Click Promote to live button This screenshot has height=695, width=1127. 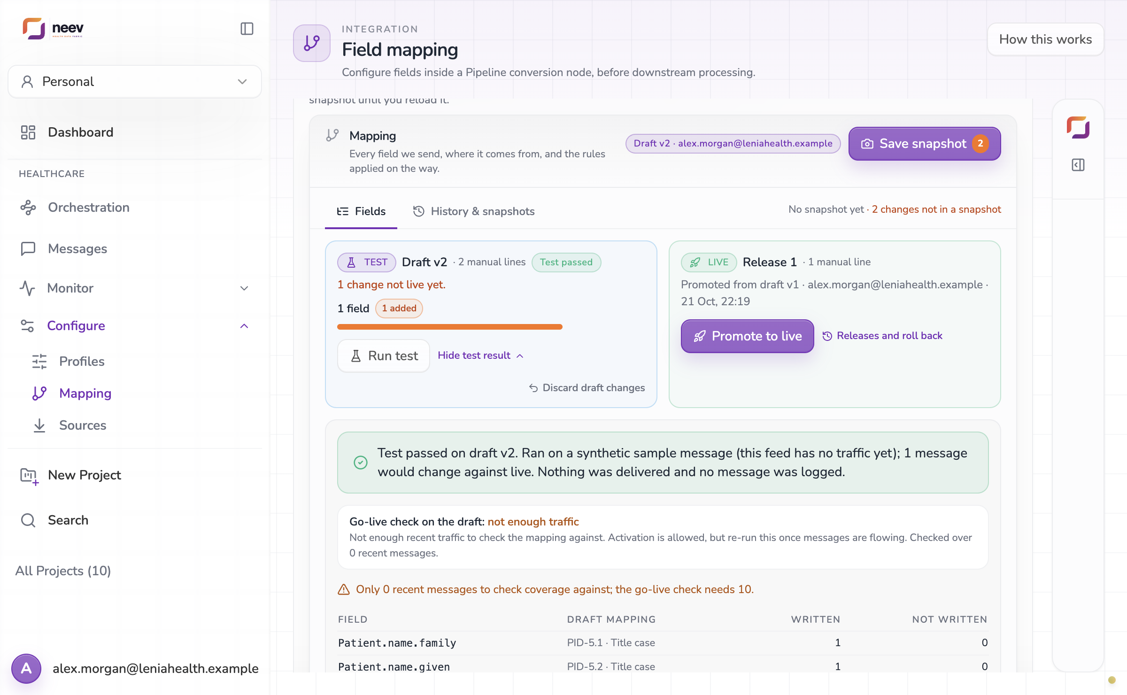(747, 336)
